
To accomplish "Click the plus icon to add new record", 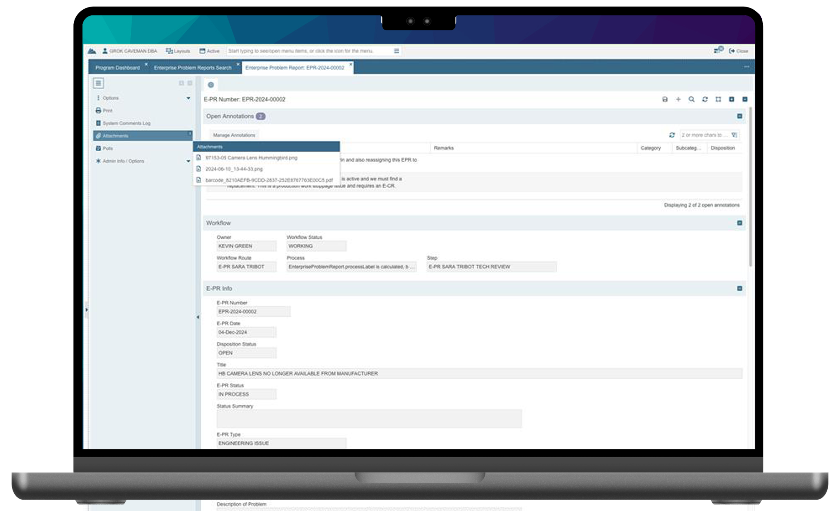I will click(x=678, y=99).
